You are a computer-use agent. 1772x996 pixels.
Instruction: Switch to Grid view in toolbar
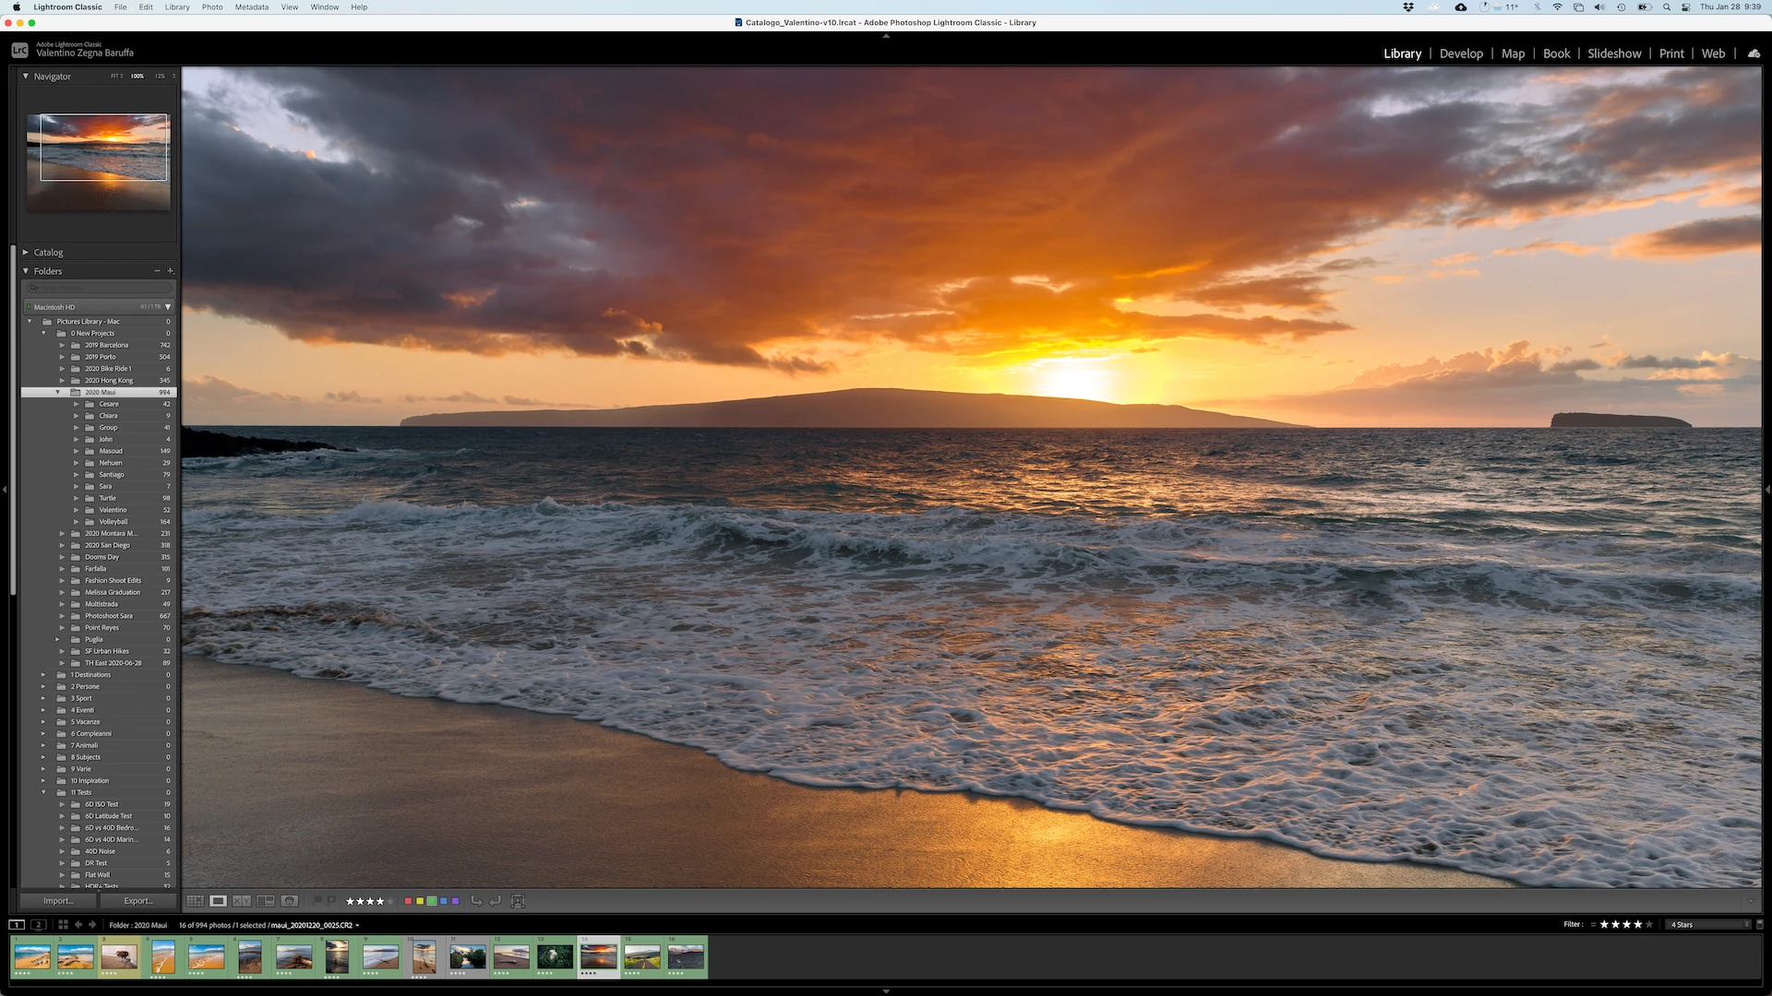tap(195, 901)
